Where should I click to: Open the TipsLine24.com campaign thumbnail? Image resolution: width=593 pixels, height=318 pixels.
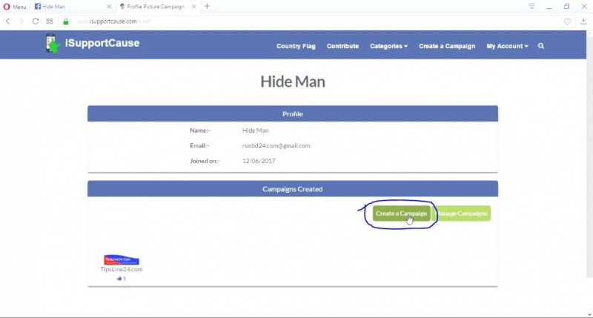pos(122,259)
